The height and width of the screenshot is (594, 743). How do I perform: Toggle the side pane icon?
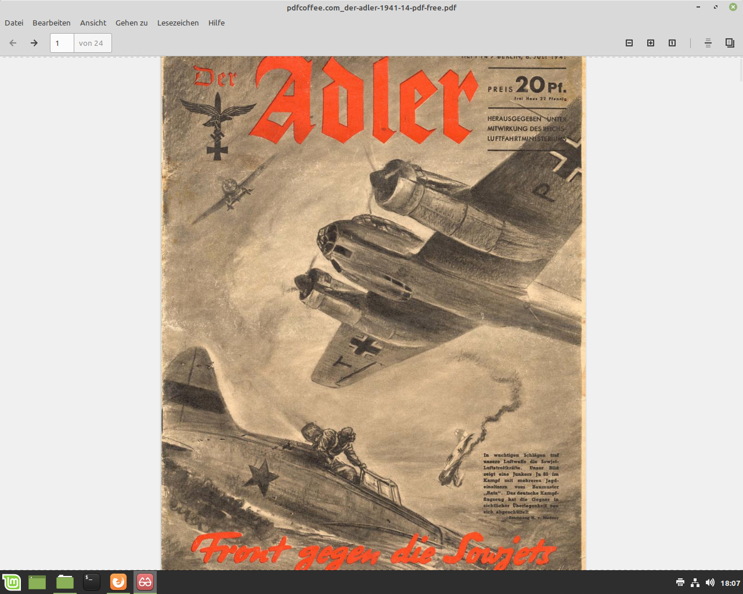point(730,43)
